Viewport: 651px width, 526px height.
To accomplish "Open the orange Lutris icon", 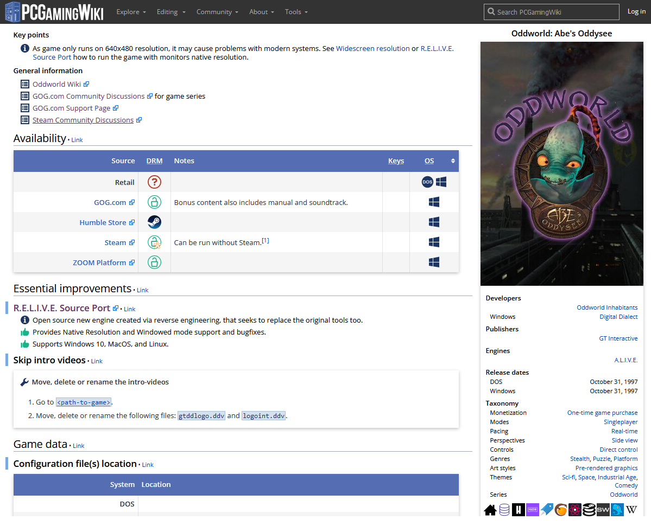I will 561,510.
